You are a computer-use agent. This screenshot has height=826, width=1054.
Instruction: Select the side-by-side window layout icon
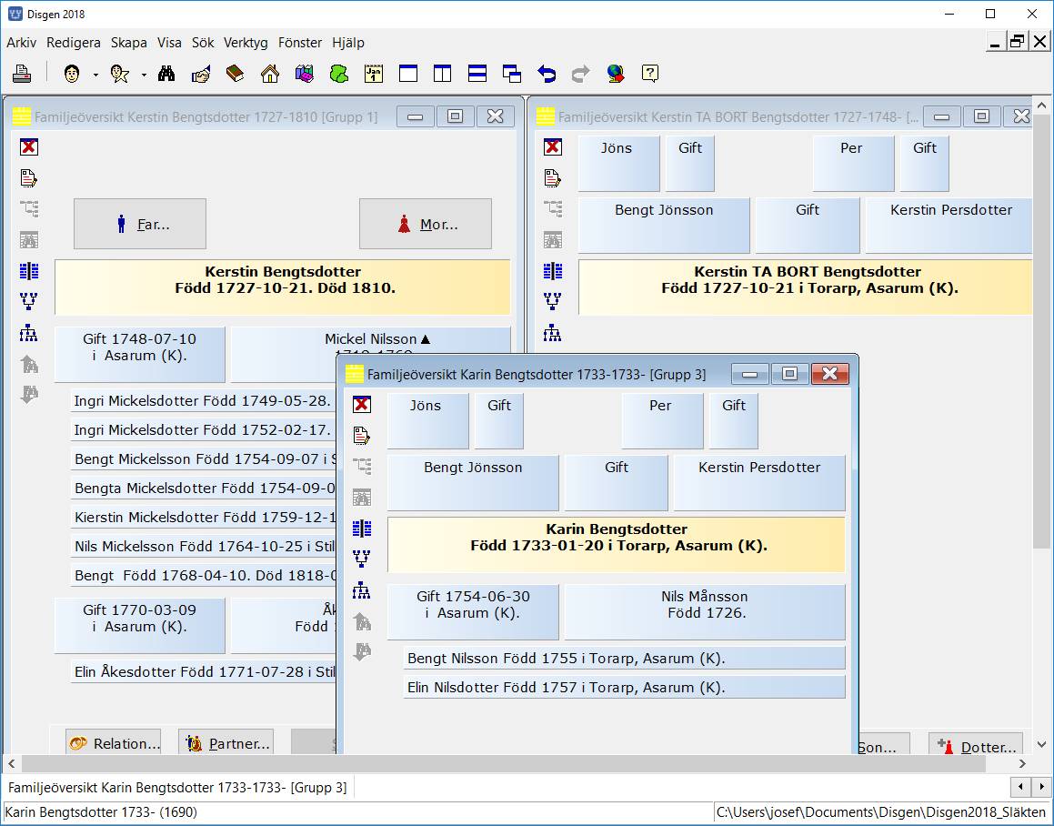tap(442, 74)
